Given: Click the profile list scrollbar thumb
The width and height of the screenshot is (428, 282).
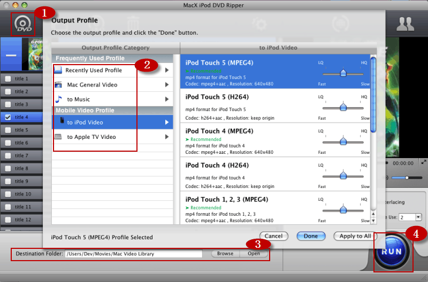Looking at the screenshot, I should click(x=373, y=94).
